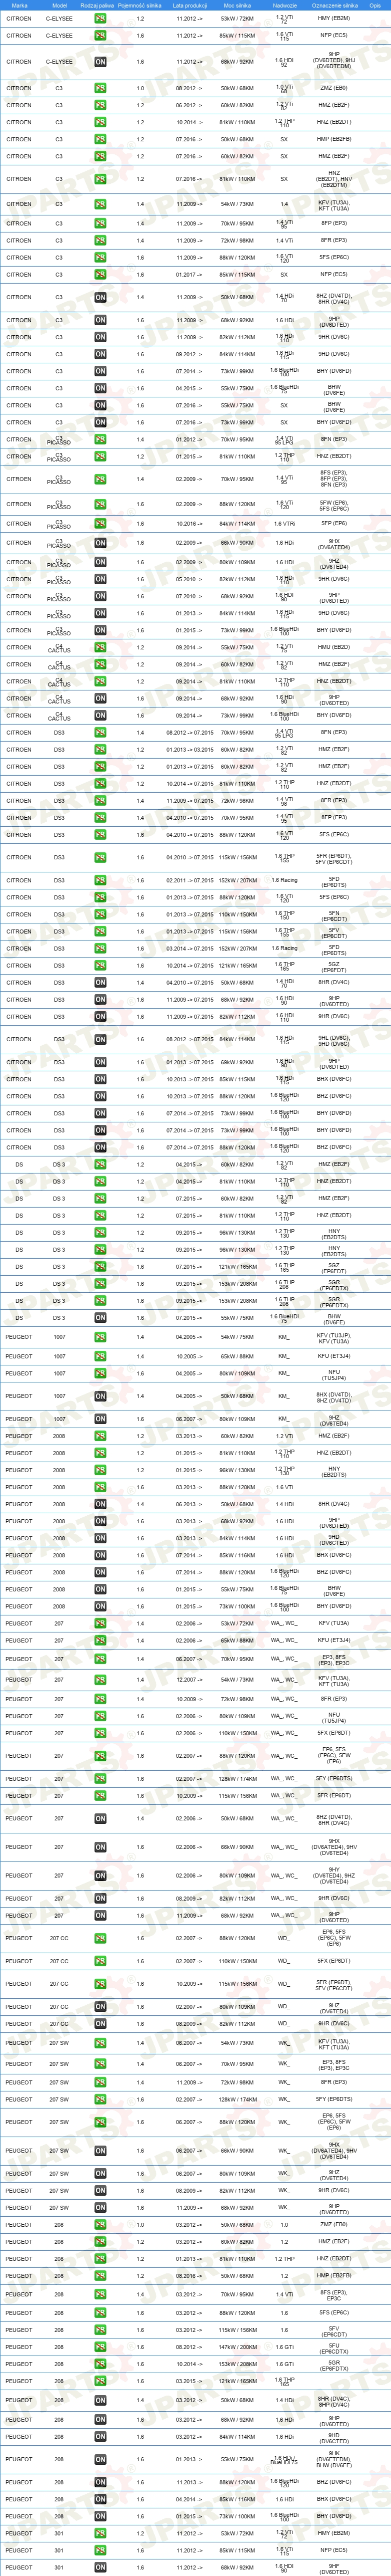
Task: Click ON icon in Peugeot 208 9HK row
Action: 99,2460
